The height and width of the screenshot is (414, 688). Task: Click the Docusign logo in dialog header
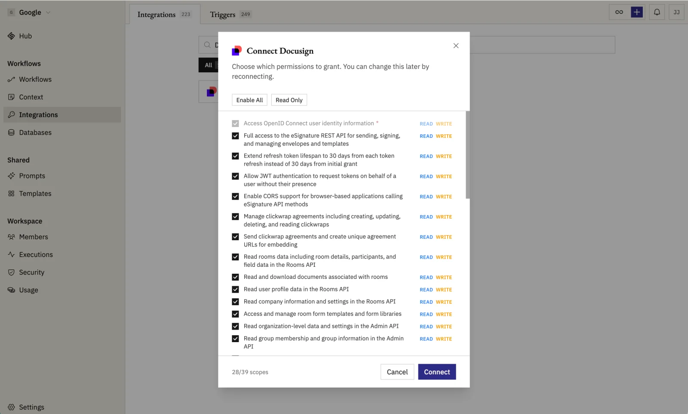(x=237, y=51)
